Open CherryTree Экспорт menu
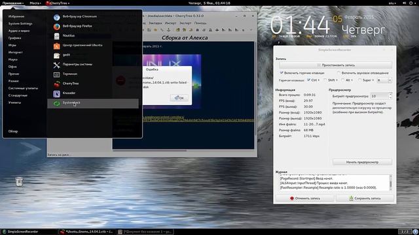 [185, 23]
